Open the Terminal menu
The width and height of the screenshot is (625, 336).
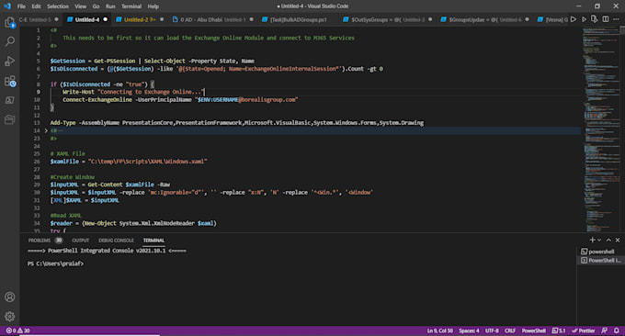coord(131,6)
